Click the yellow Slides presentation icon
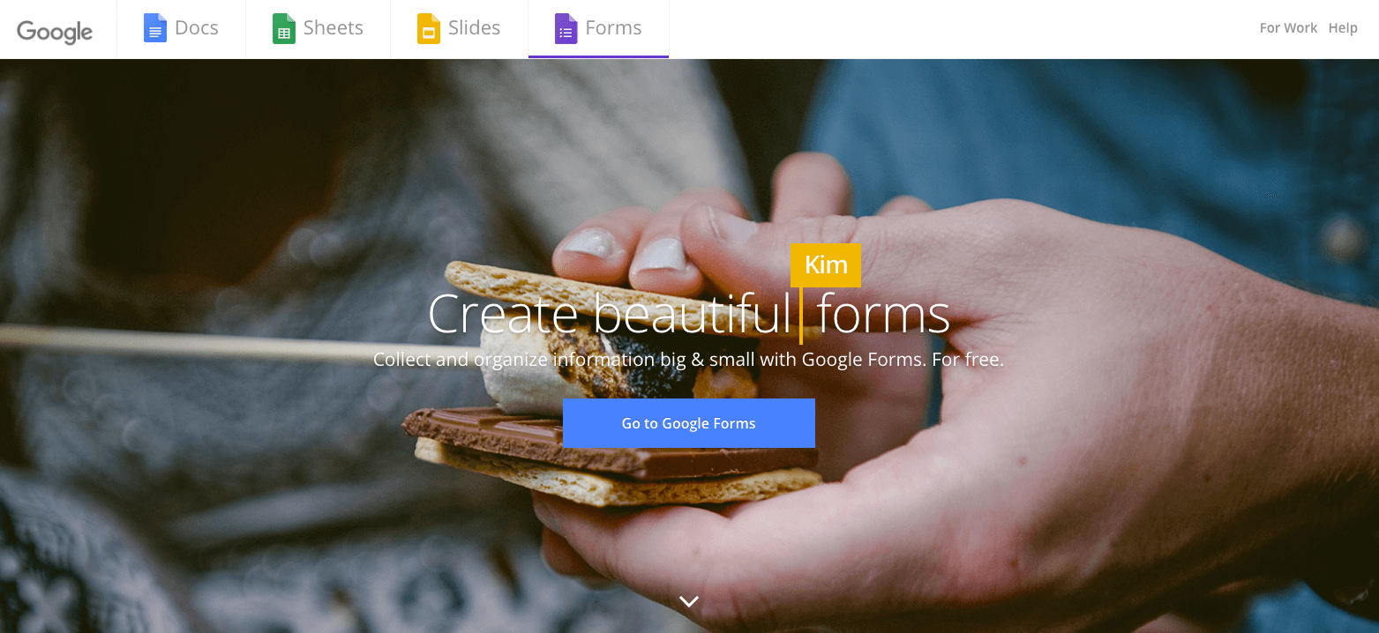This screenshot has height=633, width=1379. (x=428, y=28)
